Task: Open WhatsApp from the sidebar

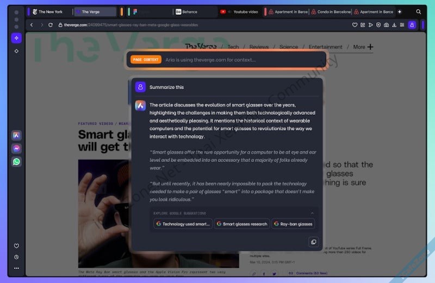Action: pos(16,161)
